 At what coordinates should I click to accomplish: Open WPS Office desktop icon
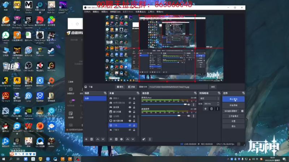(29, 127)
